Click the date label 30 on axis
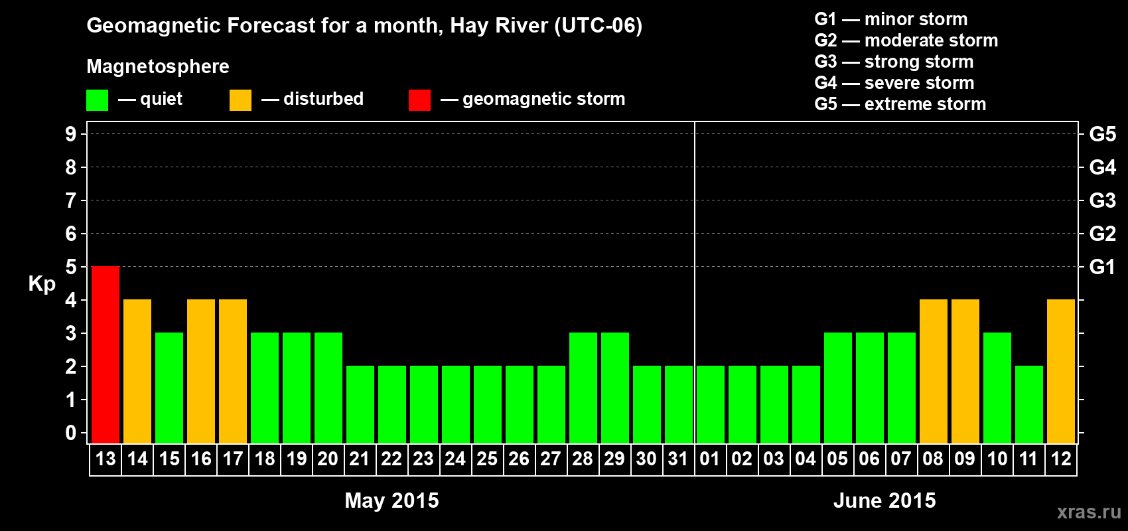 click(646, 459)
